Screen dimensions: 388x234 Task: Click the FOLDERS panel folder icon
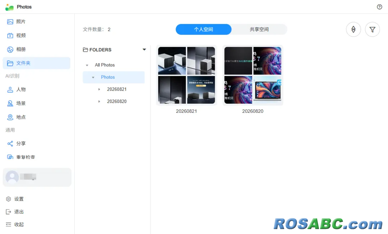(86, 50)
